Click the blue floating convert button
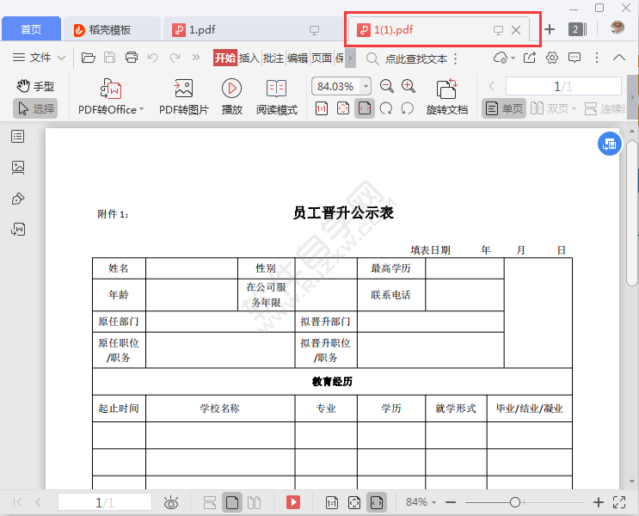This screenshot has width=639, height=516. click(x=609, y=144)
